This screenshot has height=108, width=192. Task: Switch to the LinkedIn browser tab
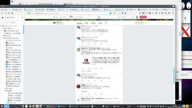click(x=97, y=9)
